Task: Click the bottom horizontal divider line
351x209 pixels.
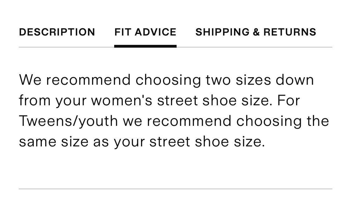Action: [x=175, y=189]
